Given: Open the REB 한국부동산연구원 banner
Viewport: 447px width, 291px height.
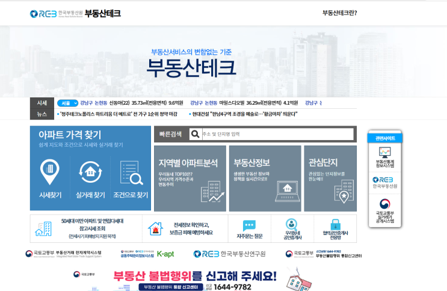Looking at the screenshot, I should [x=229, y=254].
